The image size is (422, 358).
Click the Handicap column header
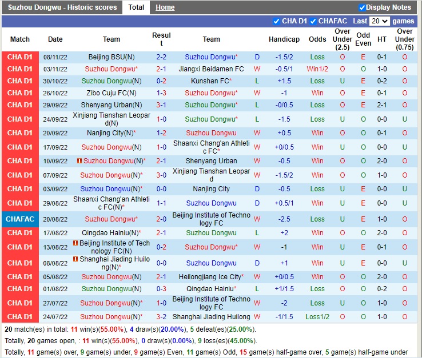pyautogui.click(x=284, y=39)
